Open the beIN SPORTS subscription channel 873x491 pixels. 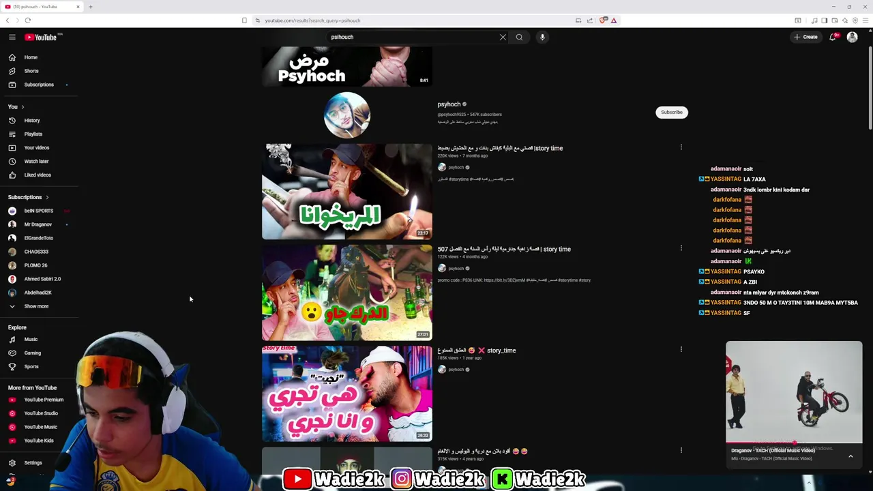40,211
